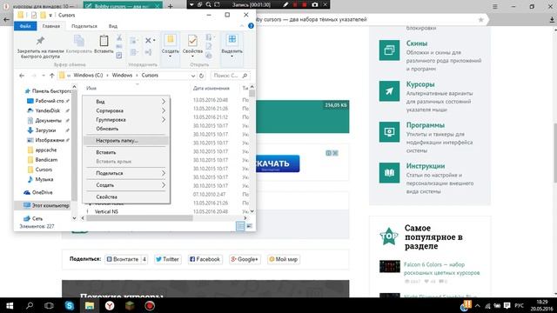
Task: Go up one folder level arrow
Action: point(52,76)
